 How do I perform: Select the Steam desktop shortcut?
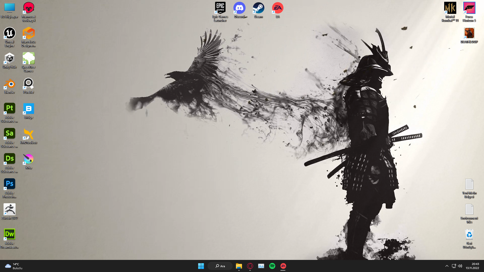[x=259, y=10]
